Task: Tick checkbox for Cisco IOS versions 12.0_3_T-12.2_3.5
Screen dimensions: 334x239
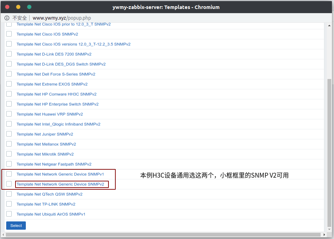Action: [x=9, y=44]
